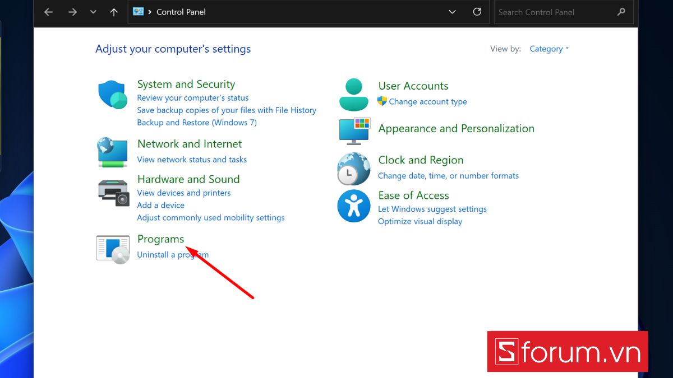Open Adjust commonly used mobility settings
Image resolution: width=673 pixels, height=378 pixels.
point(211,218)
